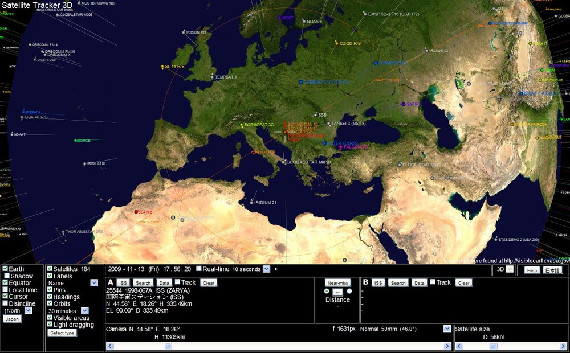This screenshot has height=353, width=570.
Task: Select the TEMPSAT 1 satellite marker
Action: [x=212, y=77]
